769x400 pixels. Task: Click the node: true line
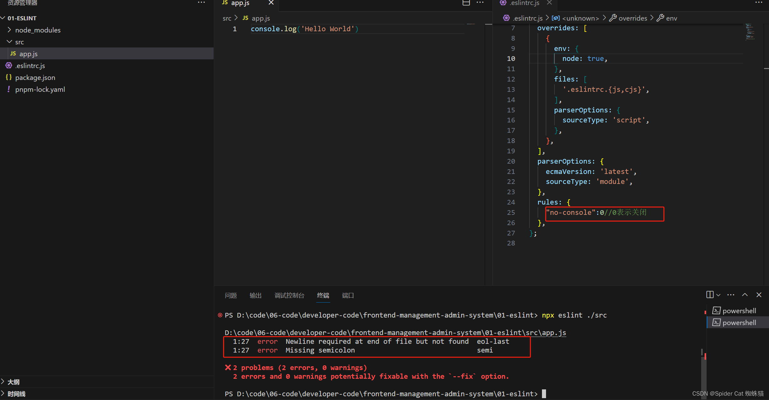585,59
